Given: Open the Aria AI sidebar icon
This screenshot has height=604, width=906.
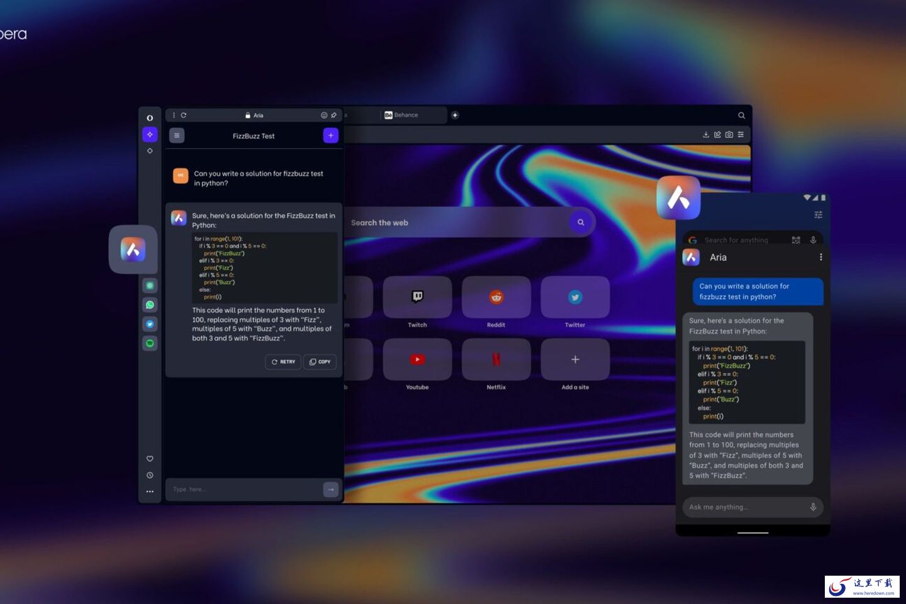Looking at the screenshot, I should pos(150,134).
